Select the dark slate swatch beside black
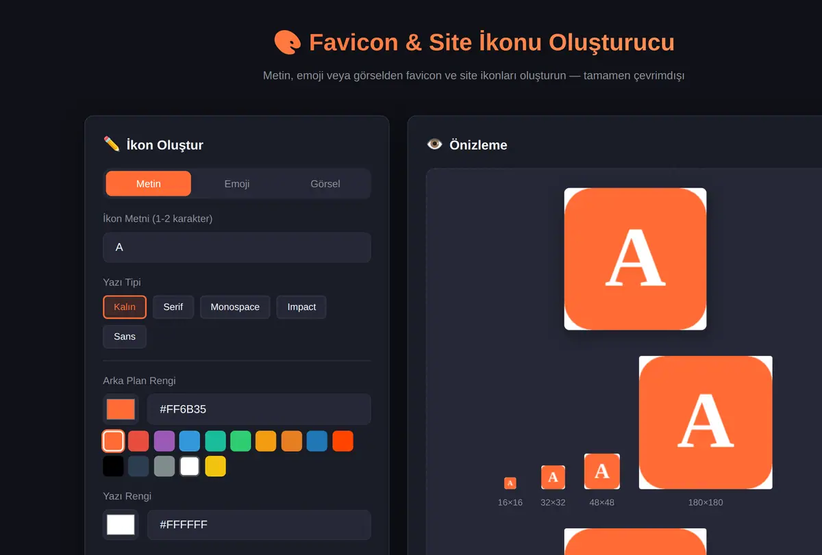 138,466
